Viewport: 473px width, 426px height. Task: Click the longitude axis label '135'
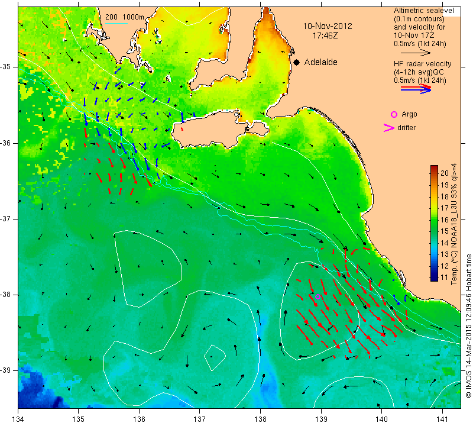point(79,419)
